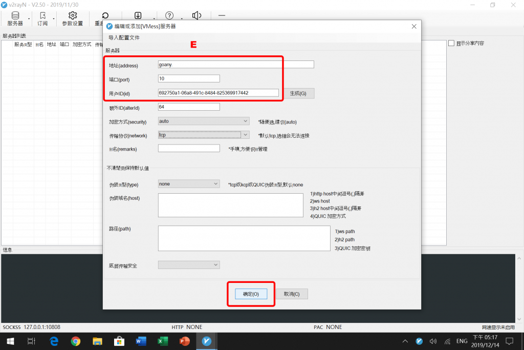Open the 服务器 toolbar icon
This screenshot has width=524, height=350.
coord(15,19)
